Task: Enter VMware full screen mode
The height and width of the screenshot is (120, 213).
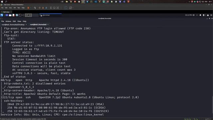Action: 58,8
